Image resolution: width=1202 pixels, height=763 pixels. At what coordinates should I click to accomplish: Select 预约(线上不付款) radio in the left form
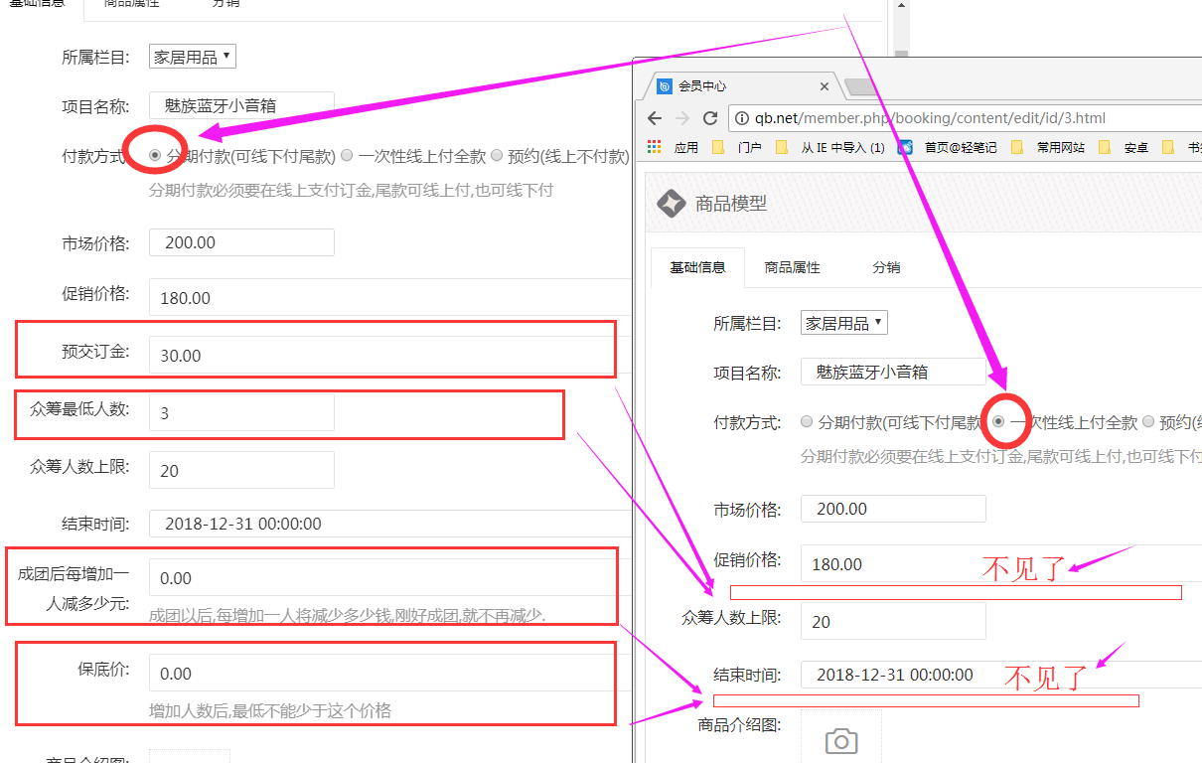(x=497, y=156)
